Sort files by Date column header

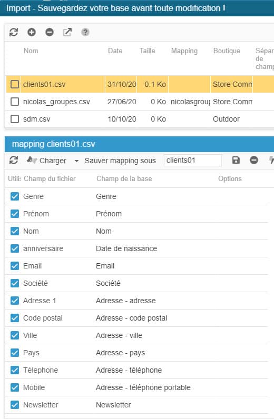point(115,51)
